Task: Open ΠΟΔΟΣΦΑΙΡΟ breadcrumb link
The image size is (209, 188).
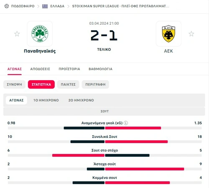Action: (23, 6)
